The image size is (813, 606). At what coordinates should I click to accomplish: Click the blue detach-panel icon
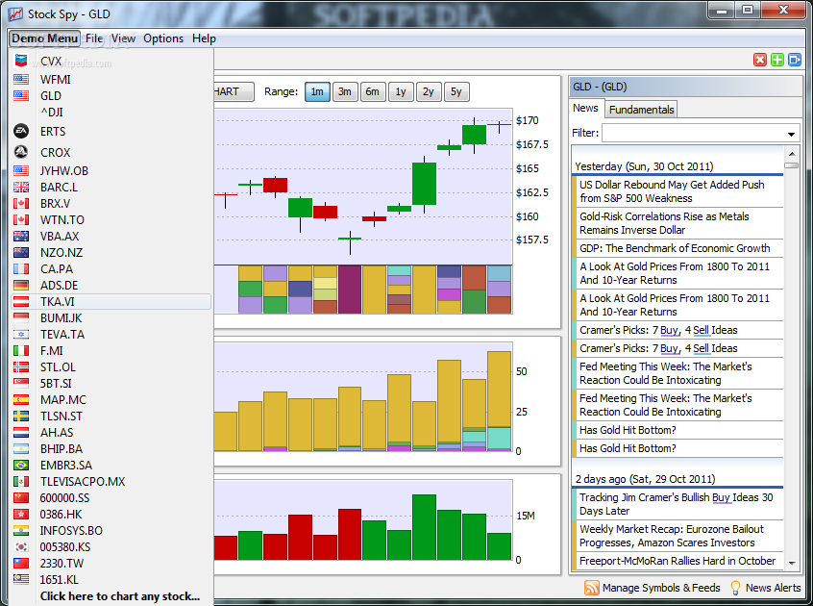coord(795,60)
